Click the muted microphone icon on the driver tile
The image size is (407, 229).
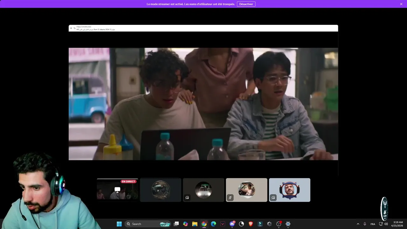point(230,198)
